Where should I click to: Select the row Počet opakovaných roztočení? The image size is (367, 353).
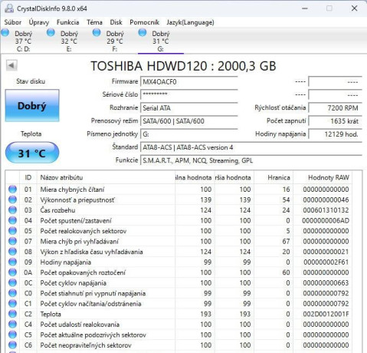pyautogui.click(x=179, y=272)
